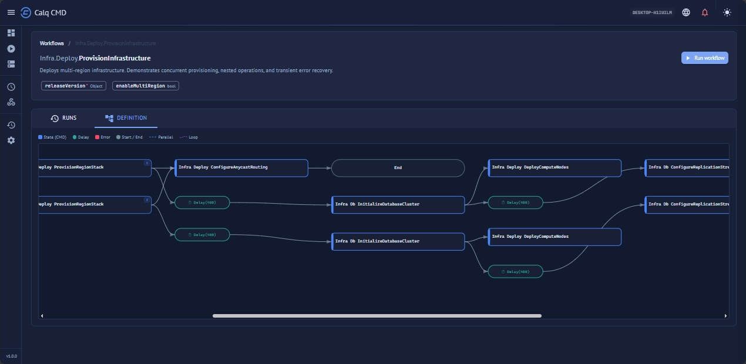The image size is (746, 364).
Task: Click the green Delay legend swatch
Action: pos(75,137)
